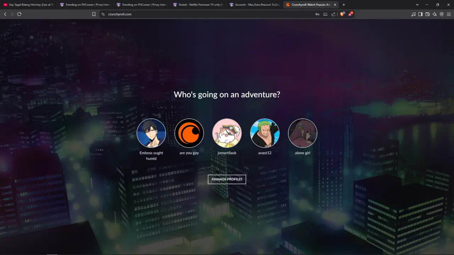This screenshot has height=255, width=454.
Task: Close the Crunchyroll tab
Action: point(335,5)
